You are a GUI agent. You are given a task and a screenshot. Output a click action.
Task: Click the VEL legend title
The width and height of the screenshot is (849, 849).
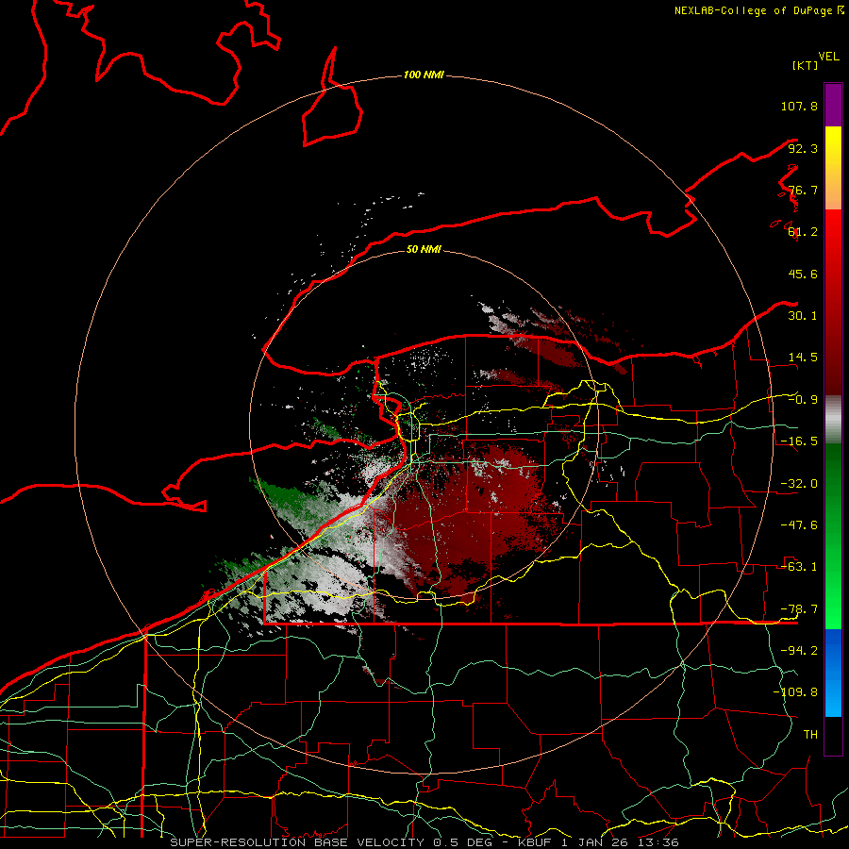click(x=828, y=57)
